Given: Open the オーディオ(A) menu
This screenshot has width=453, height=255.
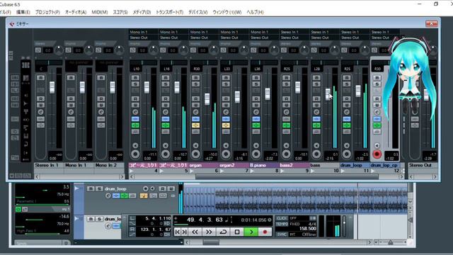Looking at the screenshot, I should pos(76,12).
